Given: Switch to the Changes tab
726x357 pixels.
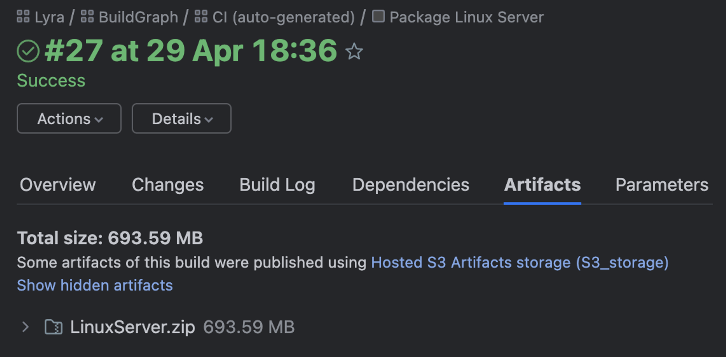Looking at the screenshot, I should coord(168,185).
